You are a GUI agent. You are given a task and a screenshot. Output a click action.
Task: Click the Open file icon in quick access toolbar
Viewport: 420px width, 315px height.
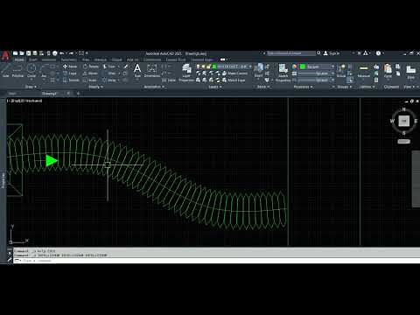point(22,53)
